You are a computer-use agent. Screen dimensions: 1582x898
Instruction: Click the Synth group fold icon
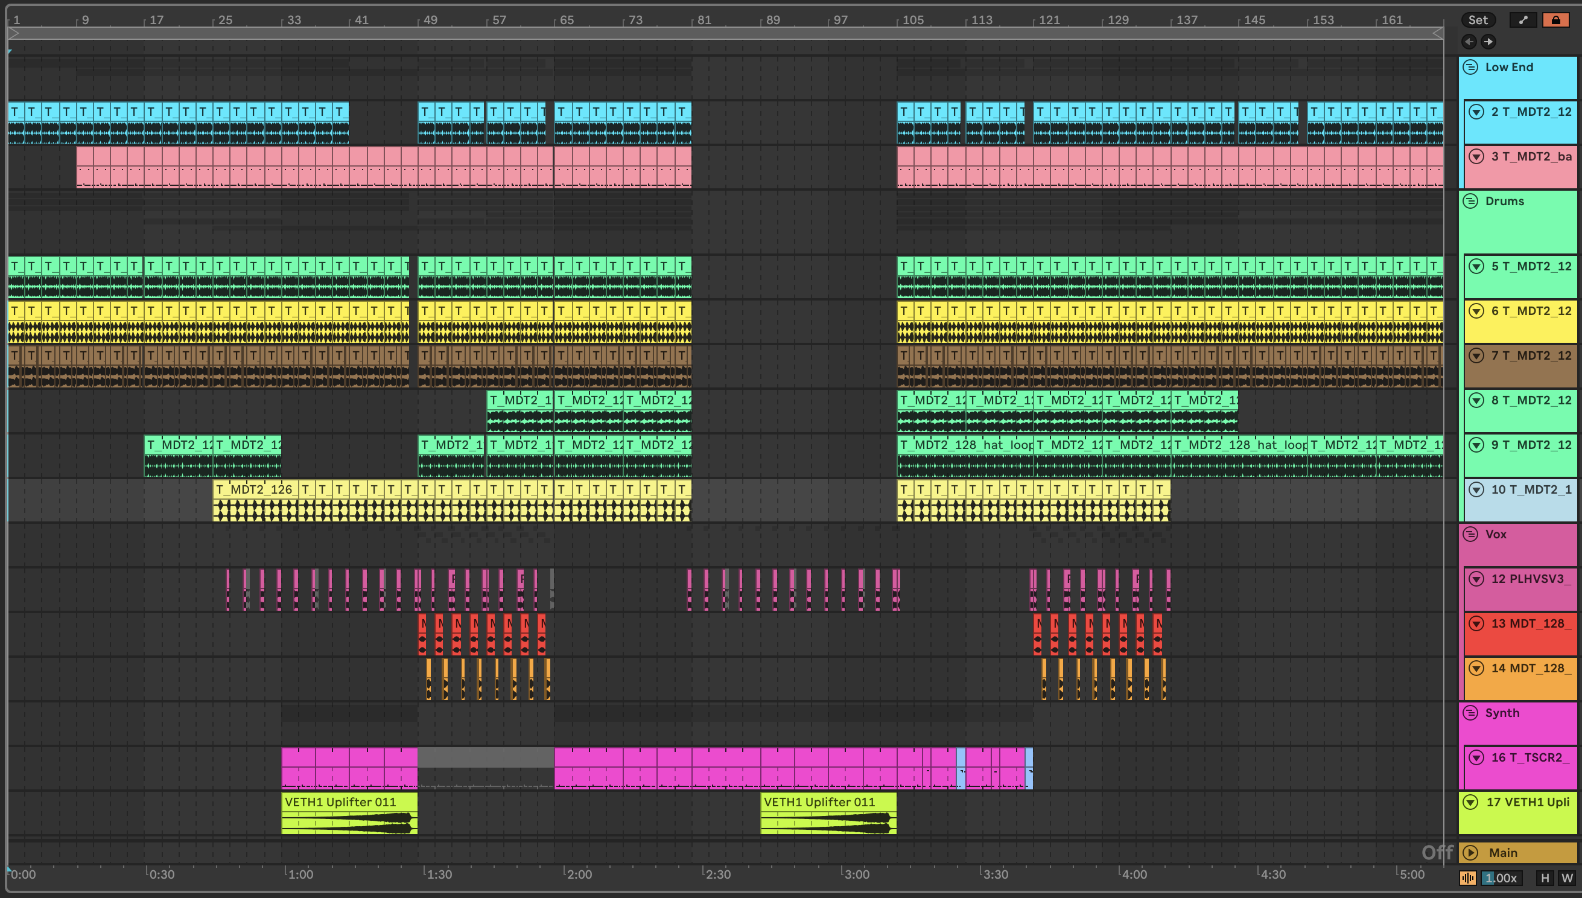click(1471, 713)
